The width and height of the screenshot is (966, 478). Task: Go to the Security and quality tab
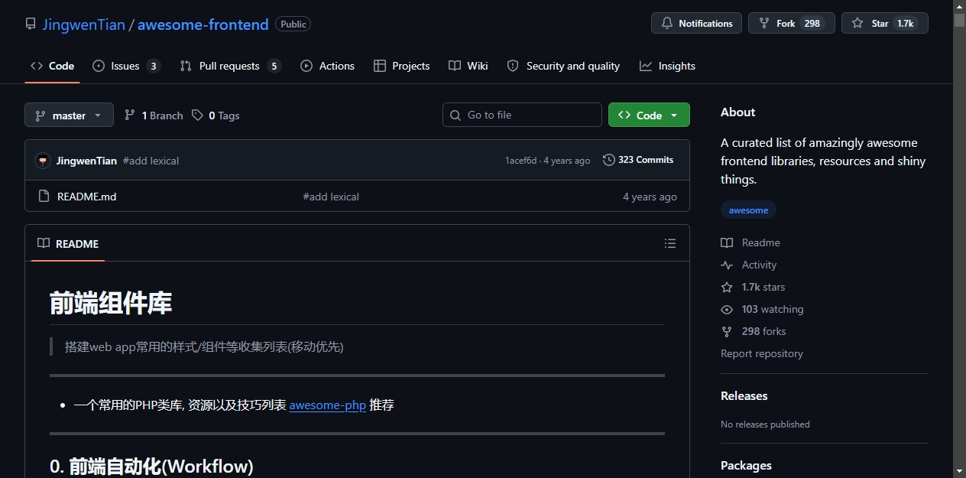pos(563,66)
